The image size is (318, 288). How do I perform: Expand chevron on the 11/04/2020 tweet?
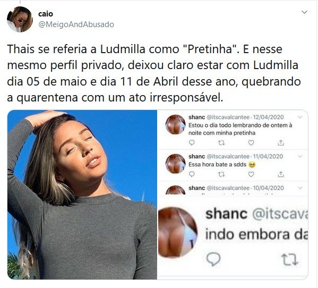pos(300,156)
